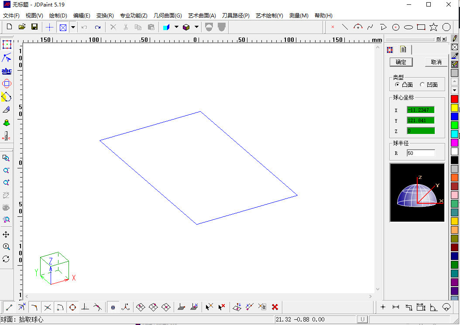Pick the red color swatch
The width and height of the screenshot is (460, 325).
point(454,99)
